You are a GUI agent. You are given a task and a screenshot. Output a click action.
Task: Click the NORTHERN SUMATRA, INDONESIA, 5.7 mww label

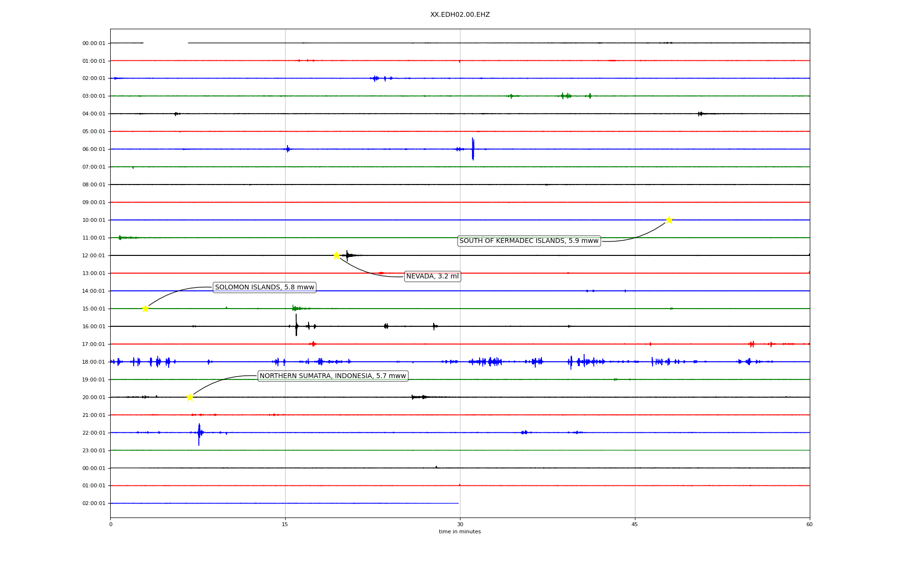click(x=333, y=376)
